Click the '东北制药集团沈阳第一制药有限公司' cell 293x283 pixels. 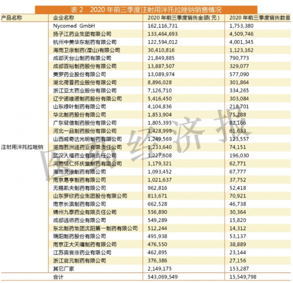(x=95, y=227)
